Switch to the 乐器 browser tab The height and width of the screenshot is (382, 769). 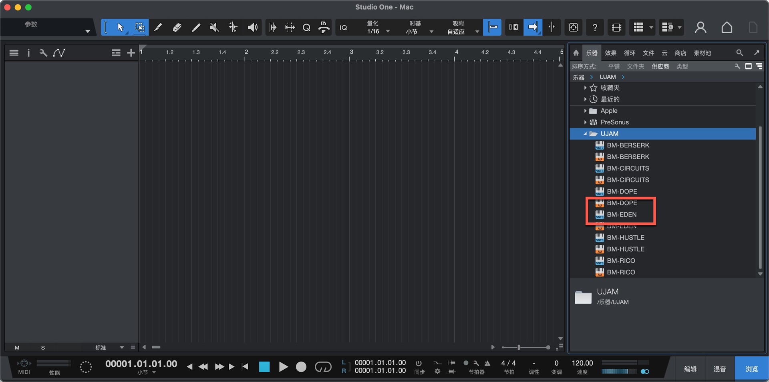tap(592, 53)
